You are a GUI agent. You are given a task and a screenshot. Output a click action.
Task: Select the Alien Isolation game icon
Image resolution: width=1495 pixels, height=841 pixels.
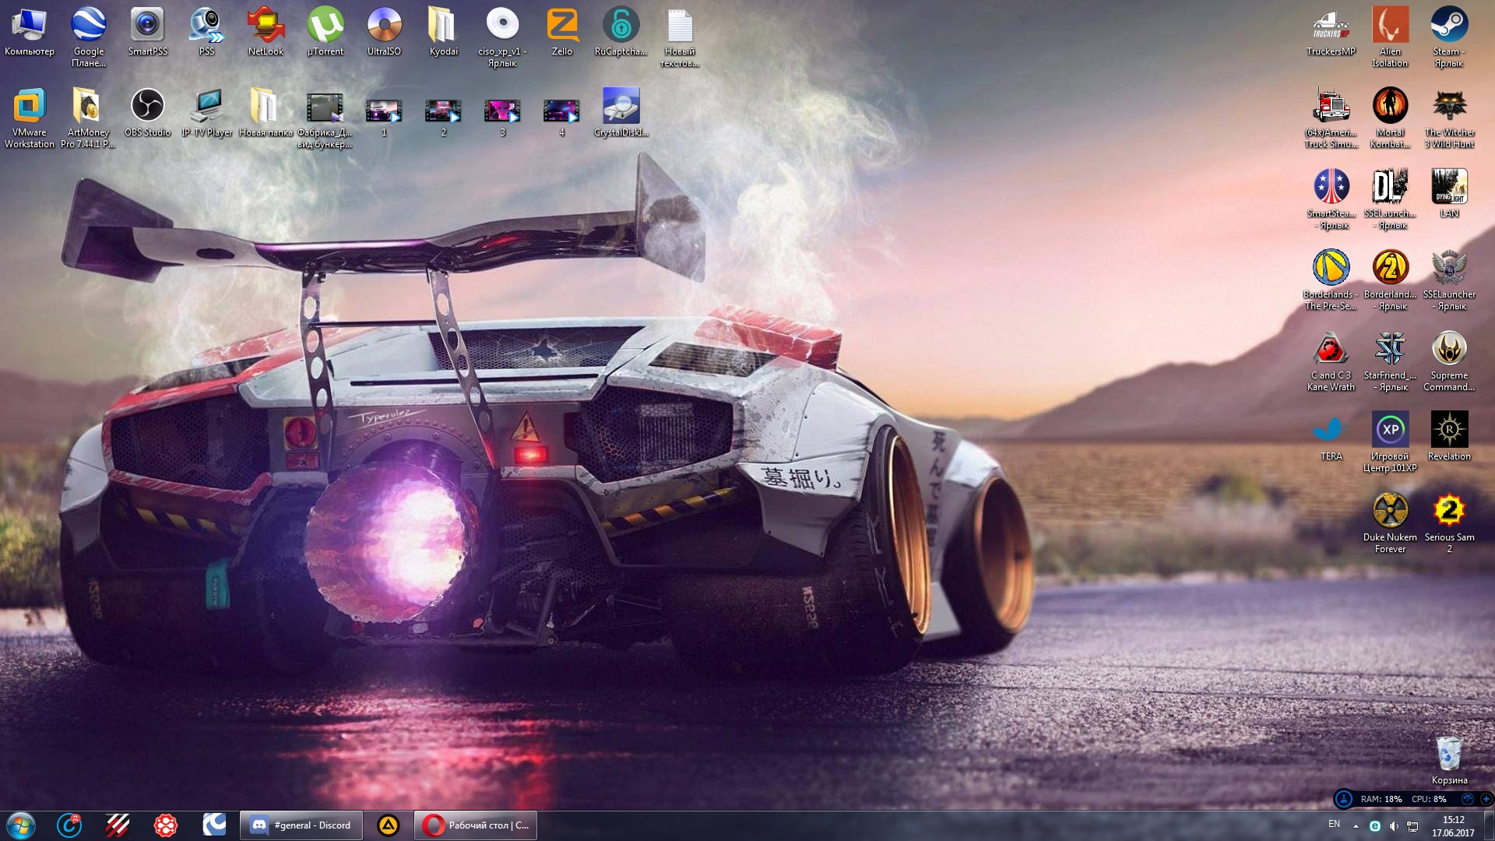click(1390, 37)
